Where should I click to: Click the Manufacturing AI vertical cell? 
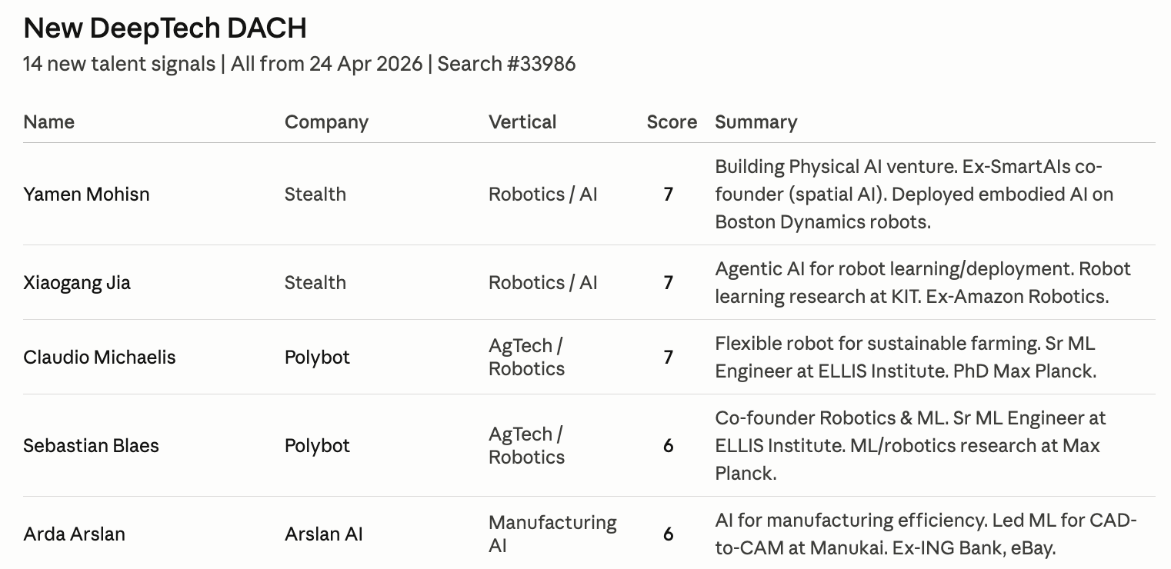click(552, 534)
